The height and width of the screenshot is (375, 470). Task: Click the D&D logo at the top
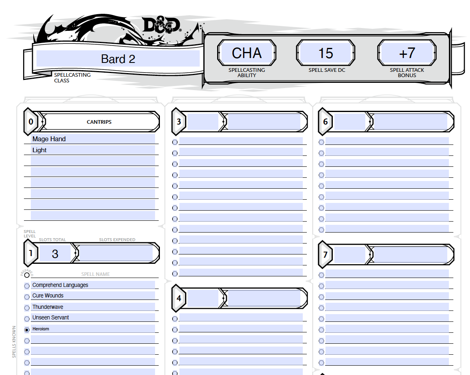click(x=162, y=25)
